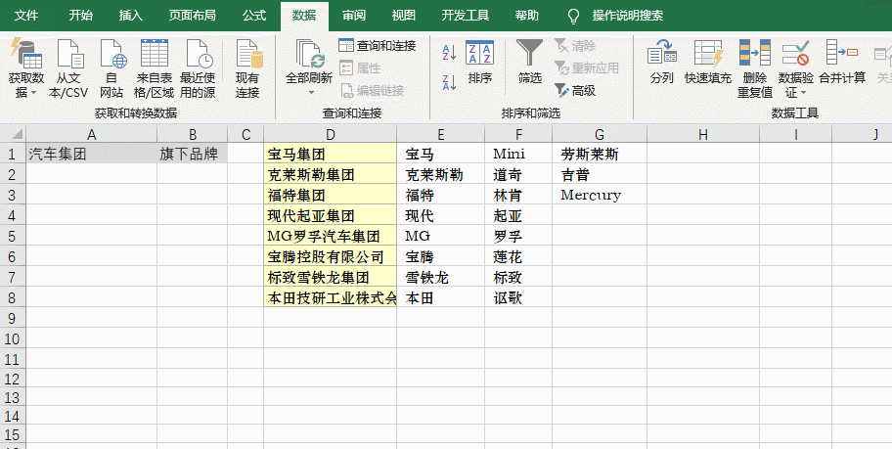The image size is (892, 449).
Task: Select cell 福特集团
Action: coord(331,196)
